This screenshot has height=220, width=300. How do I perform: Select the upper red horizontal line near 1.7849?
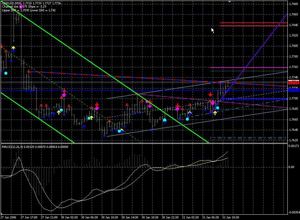[x=253, y=23]
